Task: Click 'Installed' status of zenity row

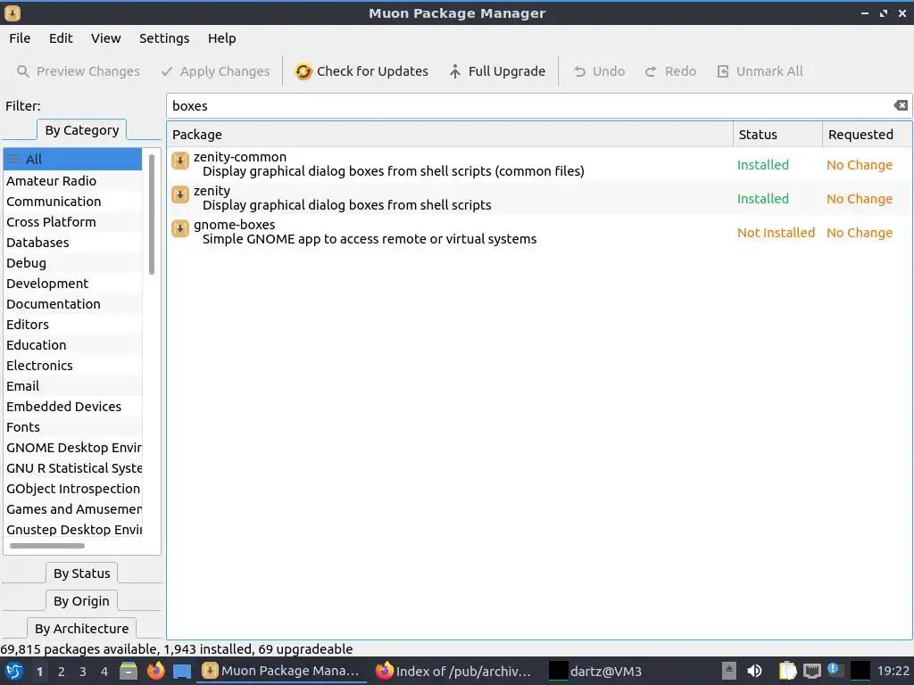Action: click(x=762, y=199)
